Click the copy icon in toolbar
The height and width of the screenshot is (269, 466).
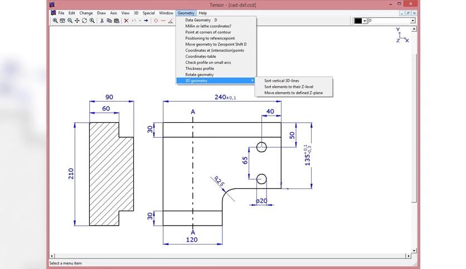pos(109,21)
